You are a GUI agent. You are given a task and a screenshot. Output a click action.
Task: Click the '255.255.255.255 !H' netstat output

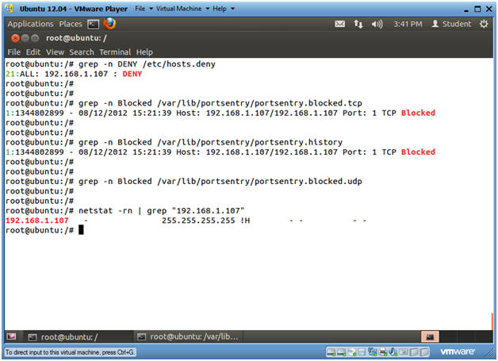pos(206,221)
